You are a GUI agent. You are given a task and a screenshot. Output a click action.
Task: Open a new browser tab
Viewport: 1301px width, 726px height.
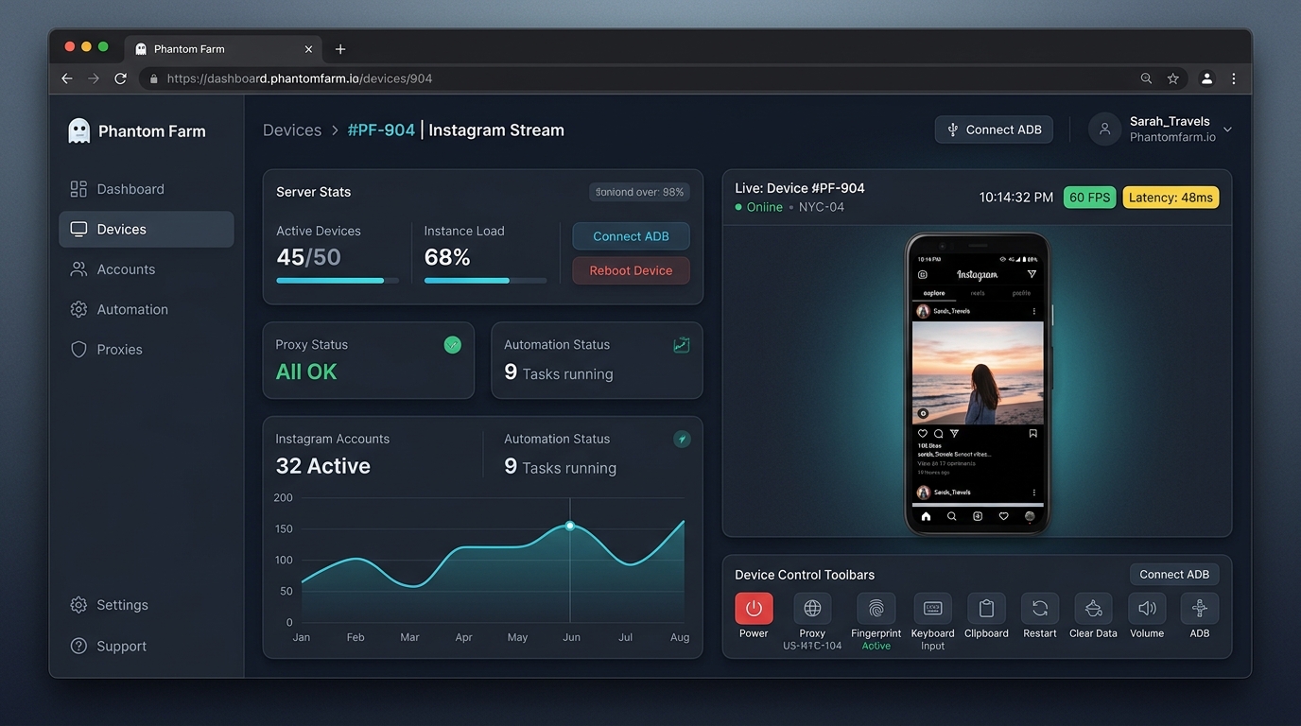click(x=340, y=49)
